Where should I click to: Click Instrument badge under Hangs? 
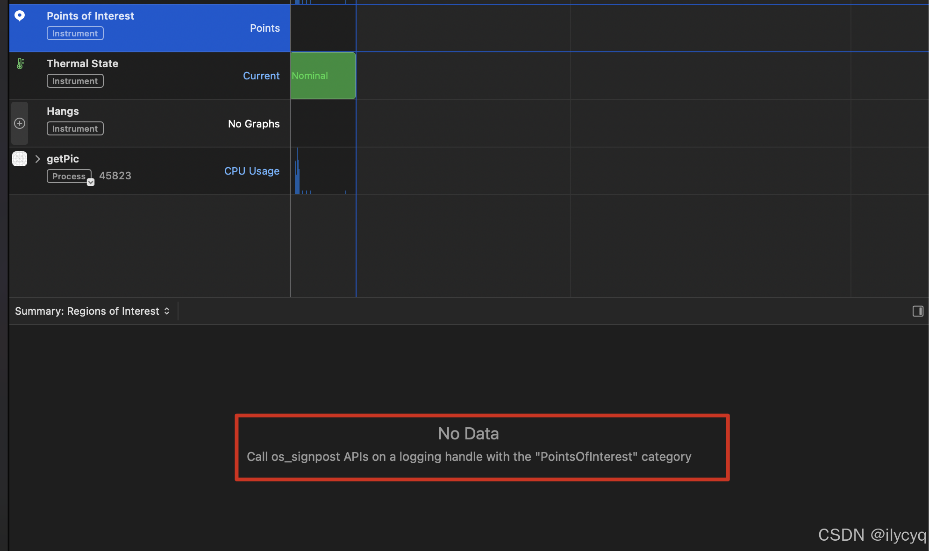(x=75, y=129)
